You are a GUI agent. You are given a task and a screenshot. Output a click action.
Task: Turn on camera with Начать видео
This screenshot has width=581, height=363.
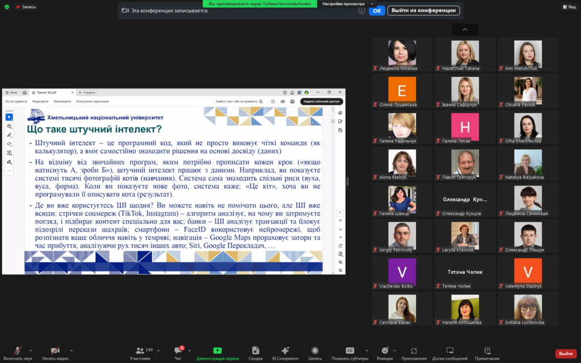pos(55,353)
